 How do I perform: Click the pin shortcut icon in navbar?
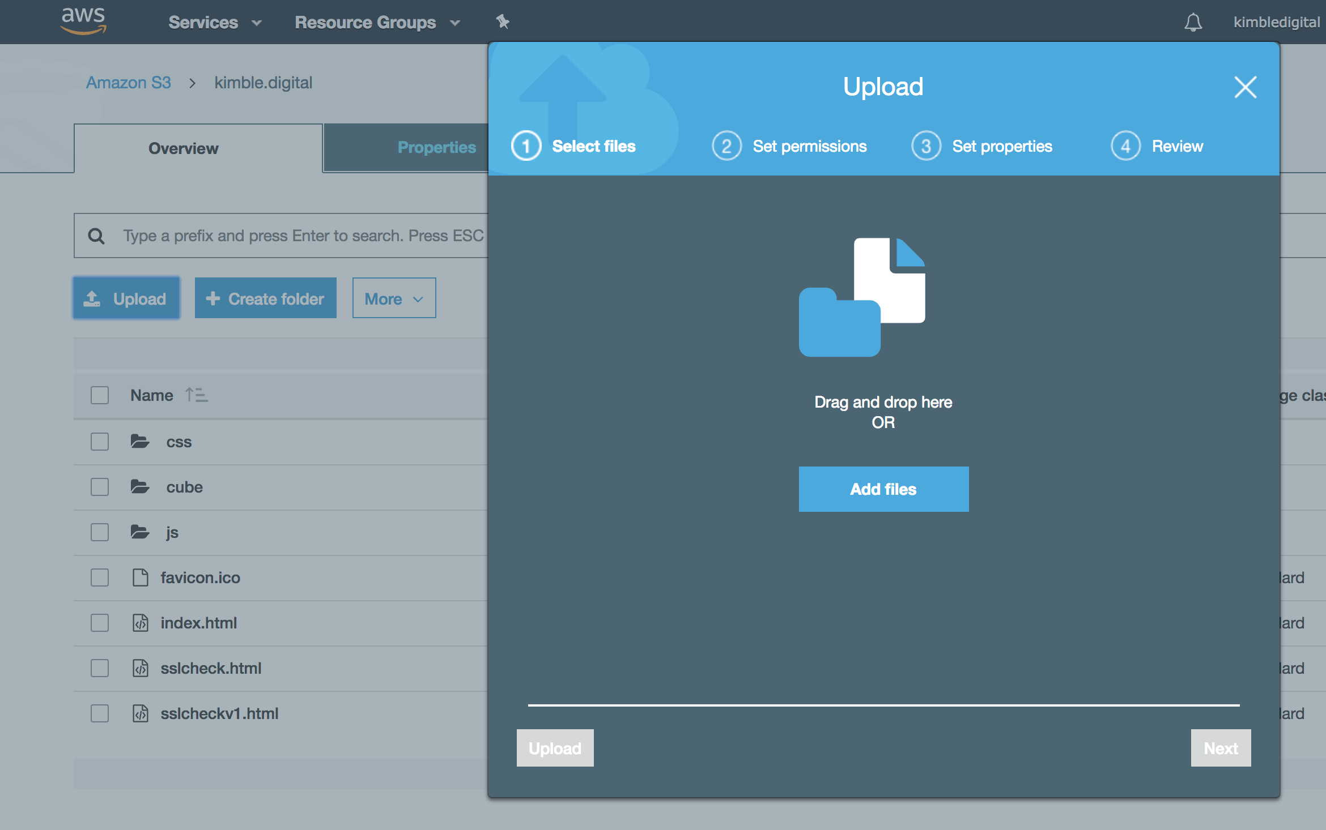click(x=503, y=22)
